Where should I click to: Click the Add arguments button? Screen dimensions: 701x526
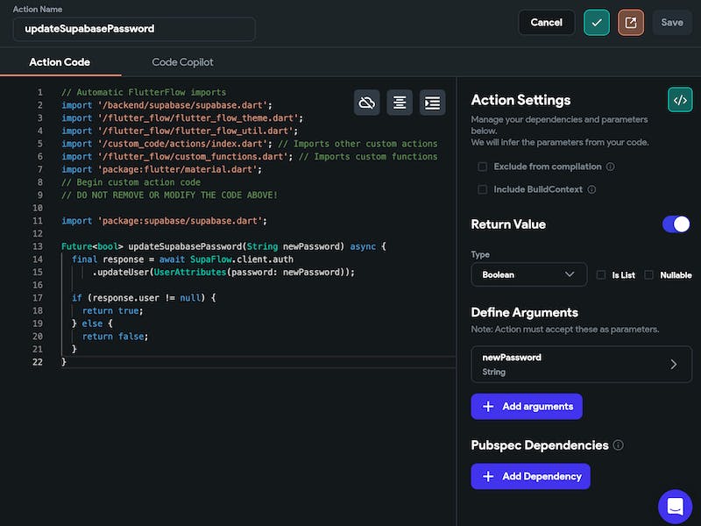point(527,407)
